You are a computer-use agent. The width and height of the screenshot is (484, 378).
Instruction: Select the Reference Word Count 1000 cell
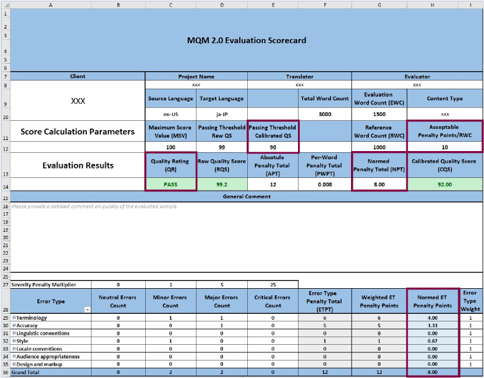click(x=379, y=147)
